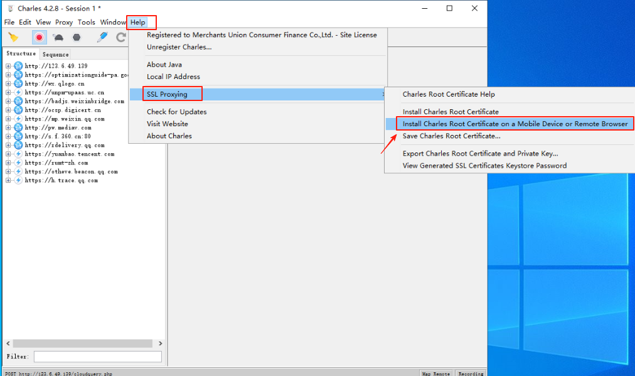Install root certificate on Mobile Device or Remote Browser

tap(515, 124)
